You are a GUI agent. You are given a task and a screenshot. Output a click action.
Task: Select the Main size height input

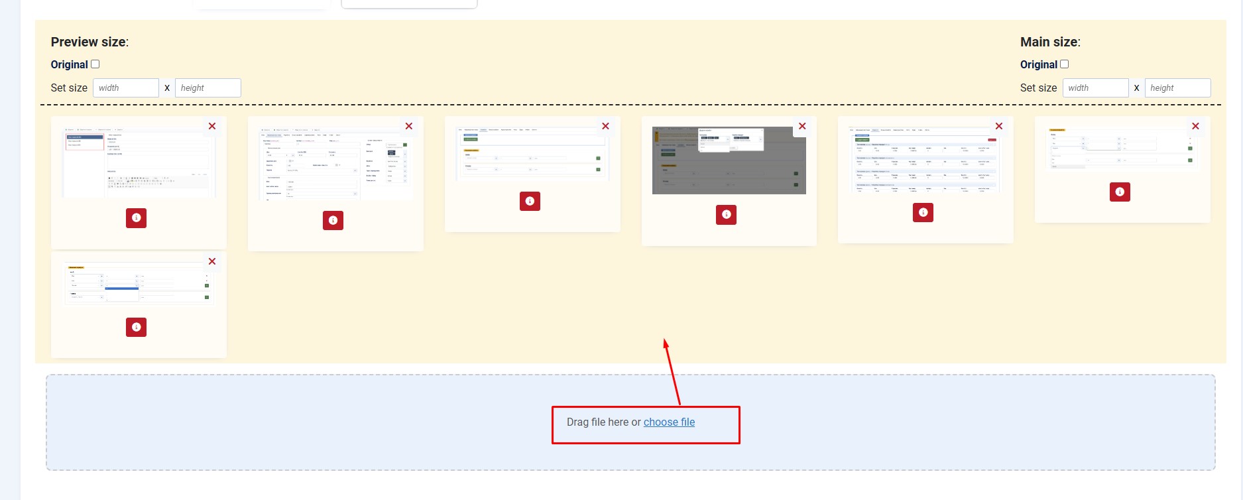pyautogui.click(x=1177, y=88)
